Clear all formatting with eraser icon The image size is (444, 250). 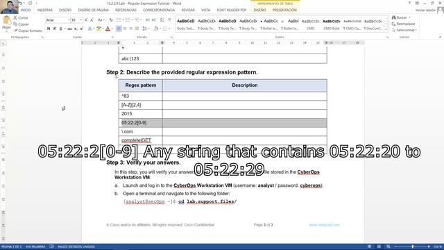[x=111, y=20]
